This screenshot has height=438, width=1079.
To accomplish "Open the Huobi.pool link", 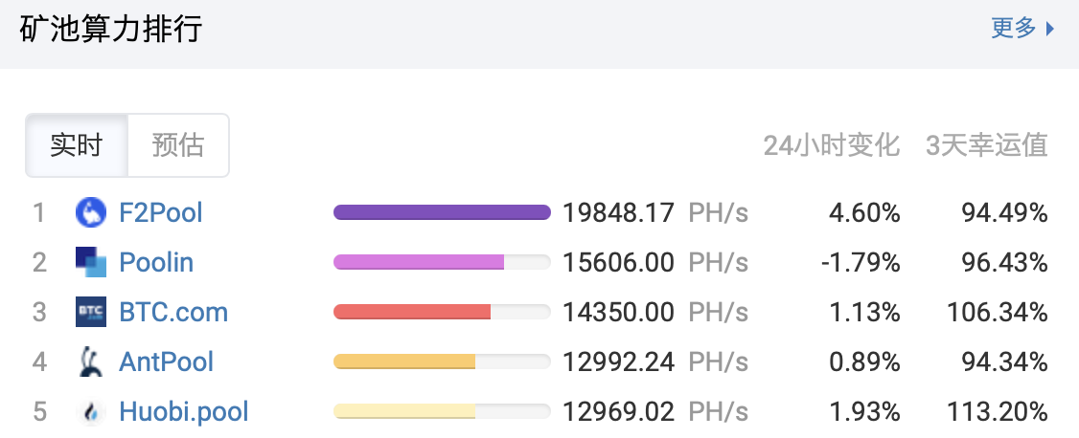I will click(x=183, y=412).
